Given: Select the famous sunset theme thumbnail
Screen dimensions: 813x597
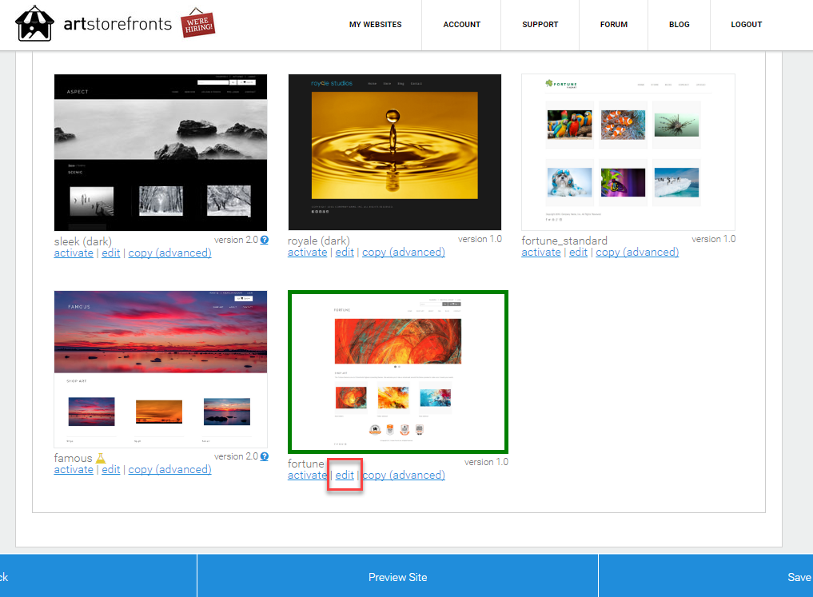Looking at the screenshot, I should click(161, 369).
